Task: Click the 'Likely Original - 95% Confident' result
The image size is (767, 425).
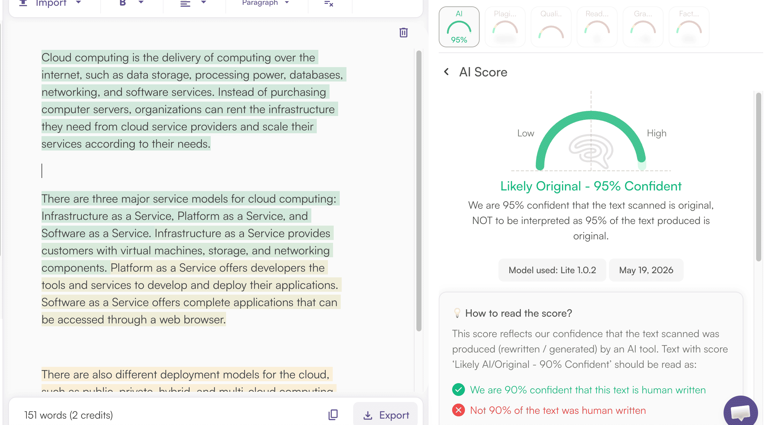Action: [x=591, y=186]
